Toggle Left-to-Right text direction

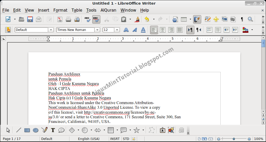190,30
